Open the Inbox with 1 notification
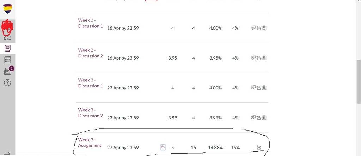 [x=7, y=71]
